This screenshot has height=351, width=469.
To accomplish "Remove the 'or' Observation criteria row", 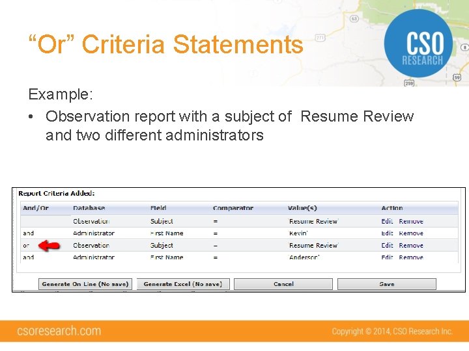I will point(411,245).
